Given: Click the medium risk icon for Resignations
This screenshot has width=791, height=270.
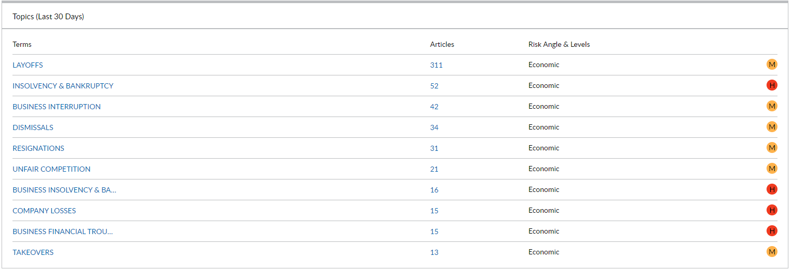Looking at the screenshot, I should click(x=772, y=148).
